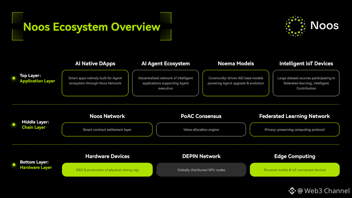352x198 pixels.
Task: Click the "Noos" wordmark next to logo
Action: [325, 25]
